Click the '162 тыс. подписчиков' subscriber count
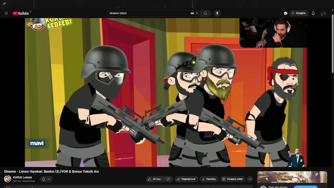Screen dimensions: 334x188 click(24, 181)
